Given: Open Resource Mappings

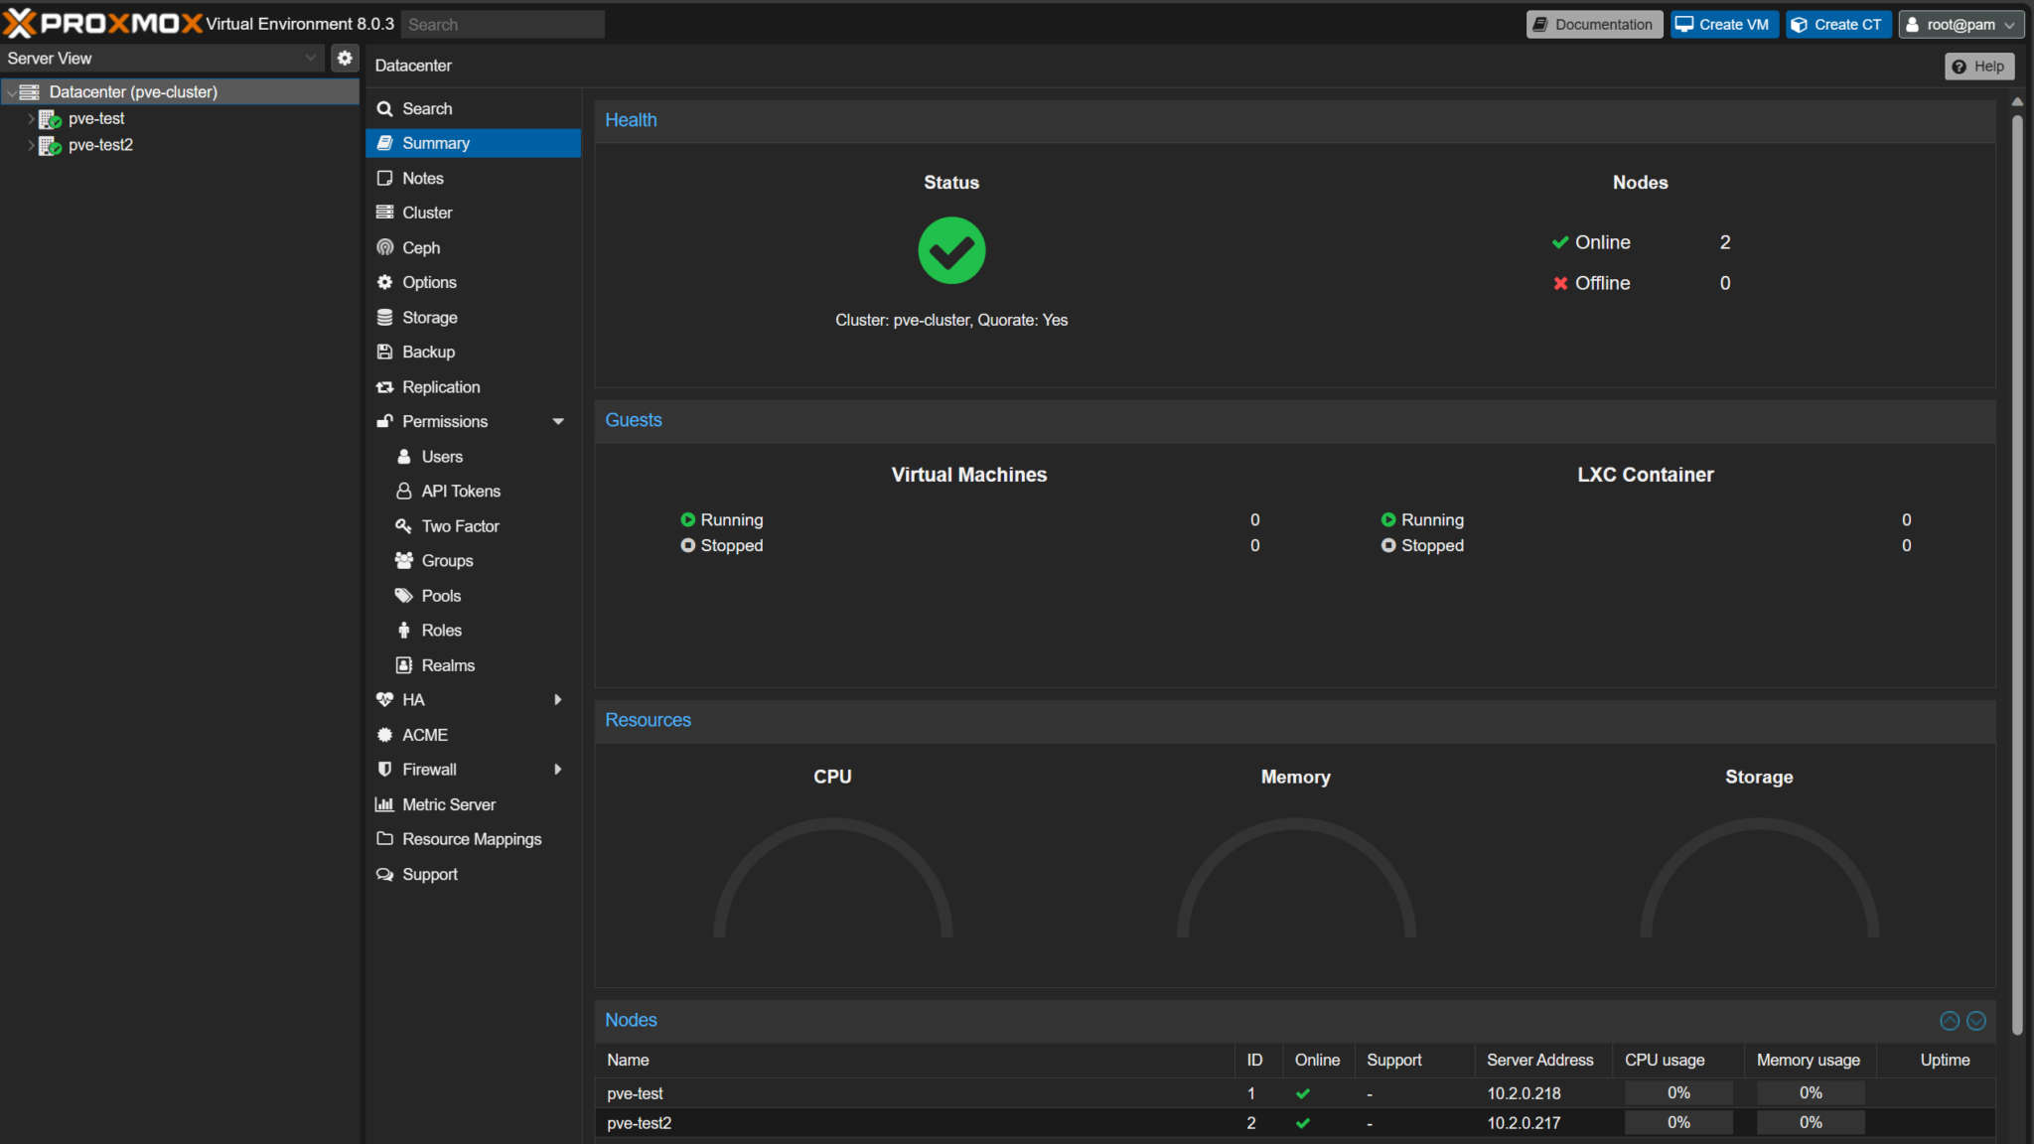Looking at the screenshot, I should [x=473, y=839].
